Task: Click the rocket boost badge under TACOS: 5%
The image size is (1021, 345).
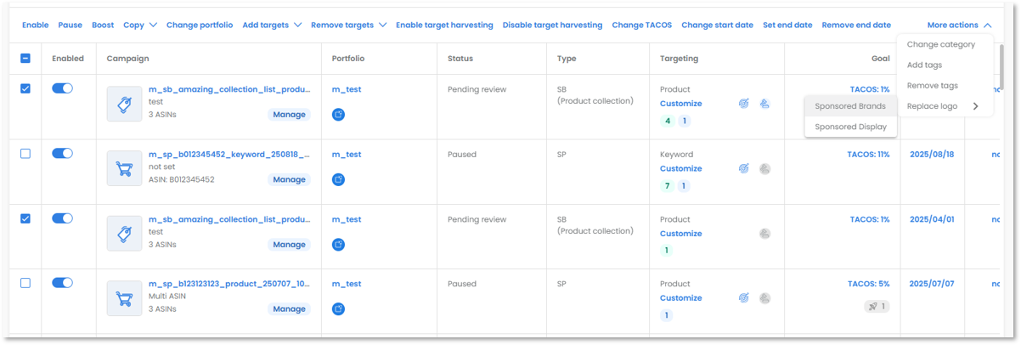Action: click(x=877, y=306)
